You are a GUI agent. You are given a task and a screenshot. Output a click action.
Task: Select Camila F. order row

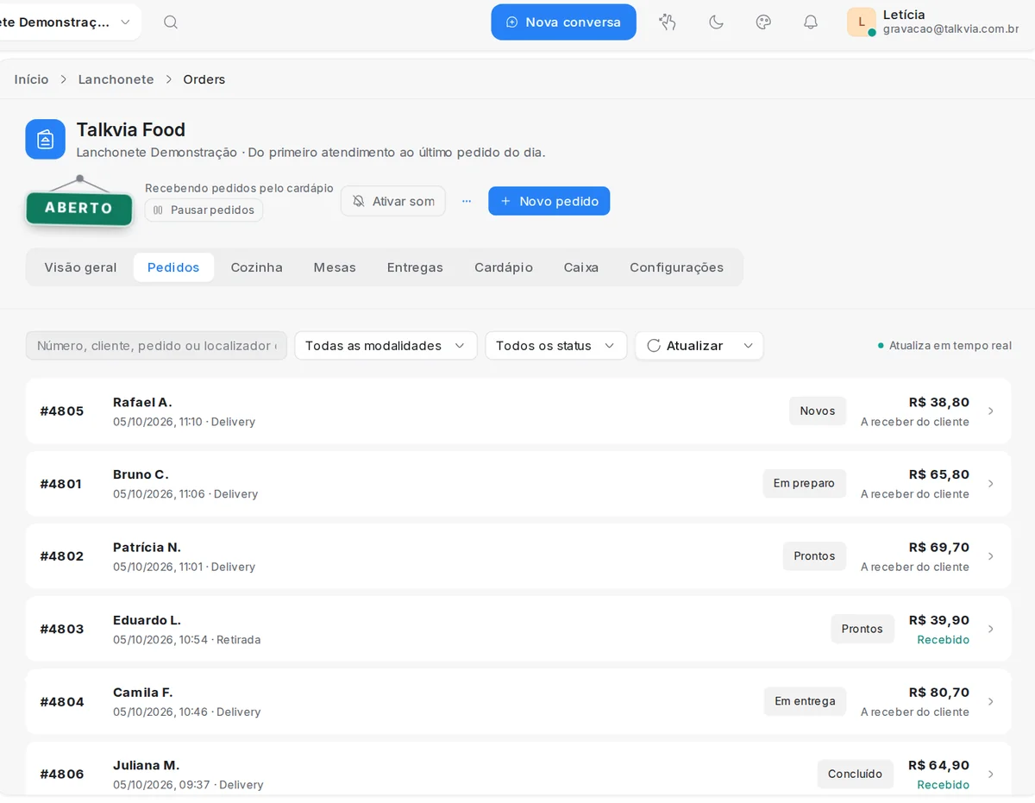coord(518,701)
